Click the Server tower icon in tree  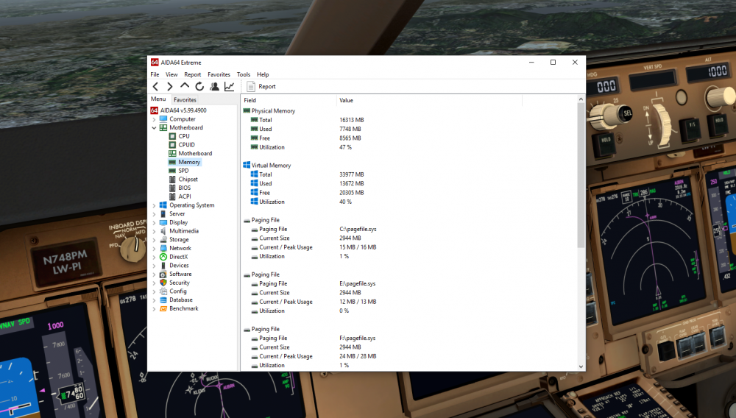(163, 214)
